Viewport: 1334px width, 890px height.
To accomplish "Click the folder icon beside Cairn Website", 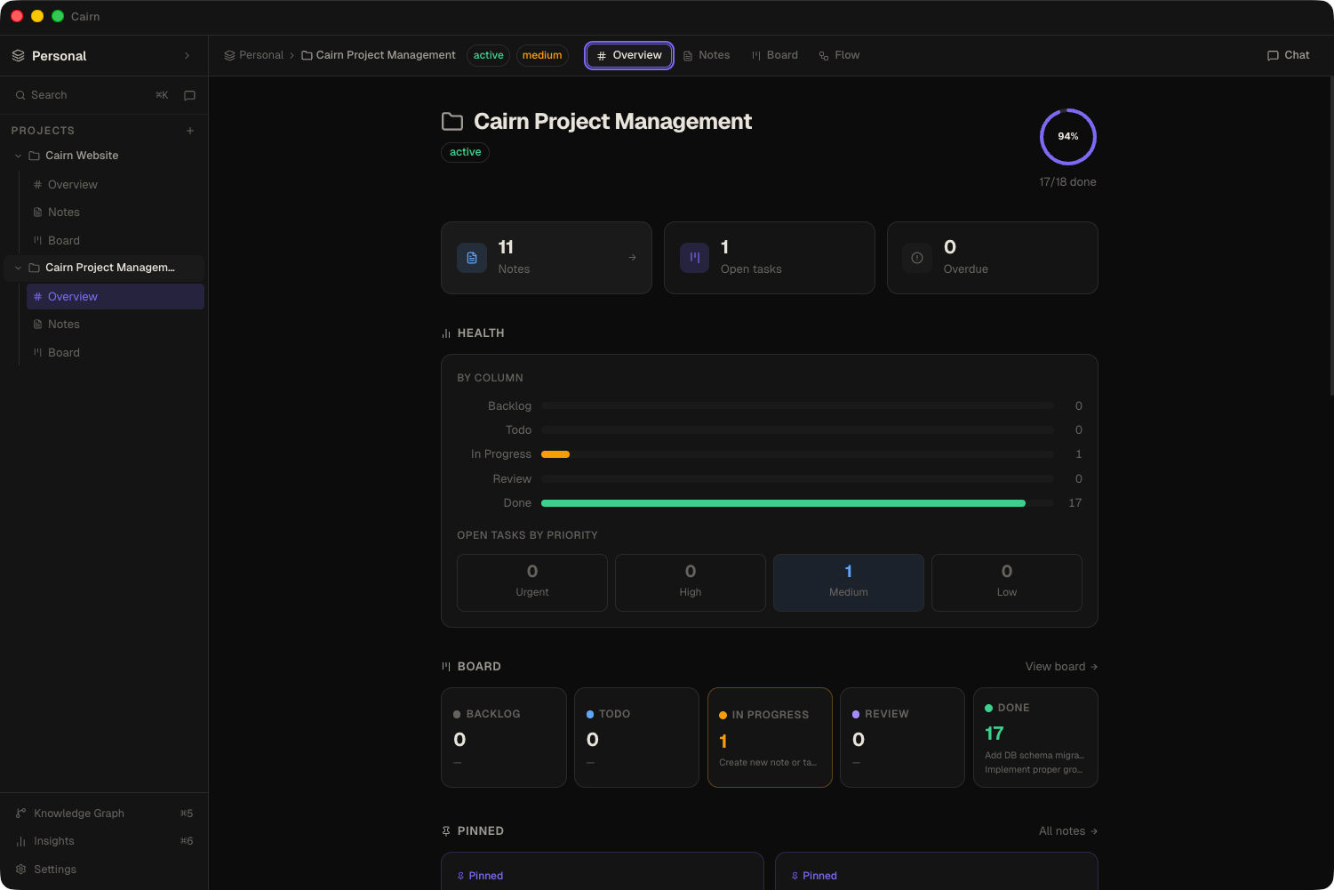I will 34,156.
